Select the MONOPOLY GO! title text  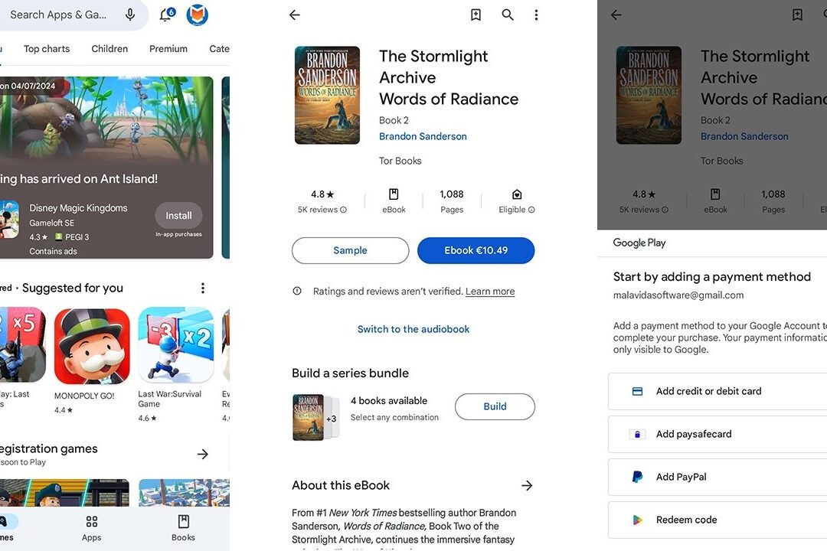coord(84,396)
